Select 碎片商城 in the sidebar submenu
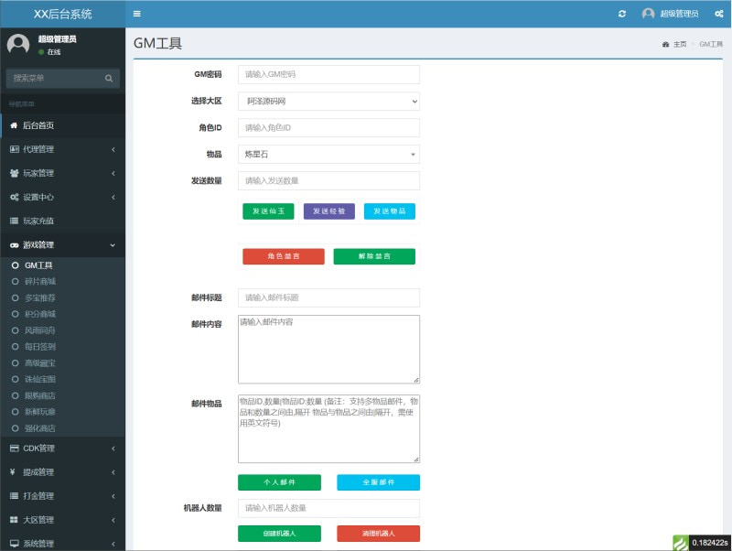Viewport: 732px width, 551px height. pyautogui.click(x=40, y=282)
